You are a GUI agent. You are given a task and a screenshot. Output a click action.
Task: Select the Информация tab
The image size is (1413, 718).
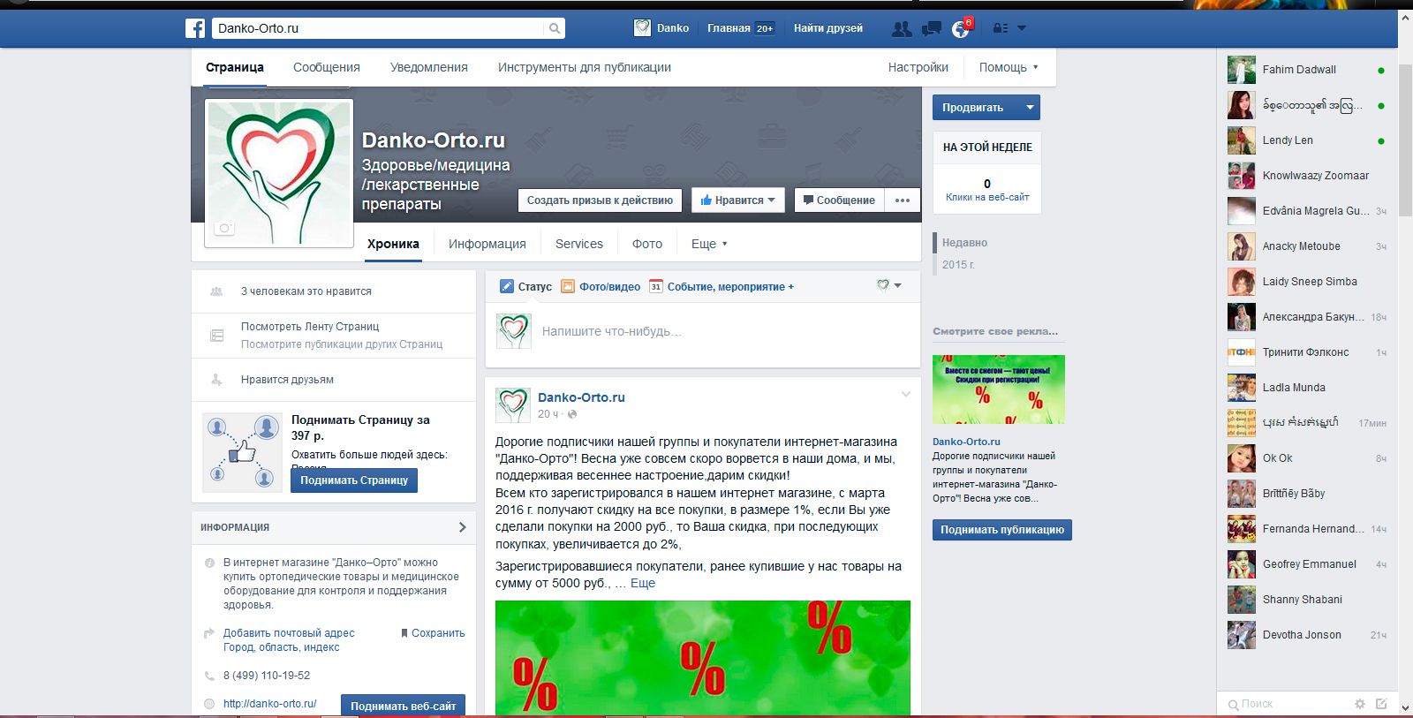487,244
